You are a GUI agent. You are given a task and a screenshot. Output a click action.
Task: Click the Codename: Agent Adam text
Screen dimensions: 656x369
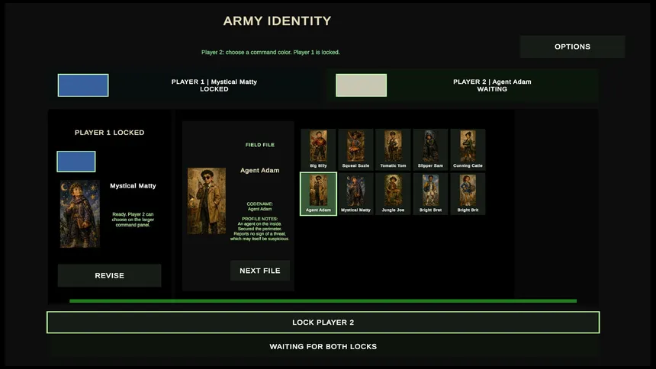[x=260, y=207]
